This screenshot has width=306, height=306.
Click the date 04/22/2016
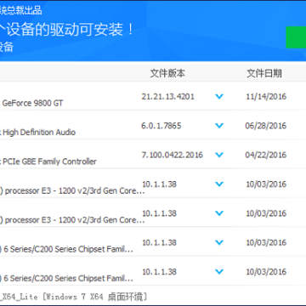point(266,155)
